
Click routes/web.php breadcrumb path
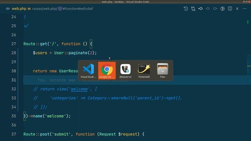point(45,9)
